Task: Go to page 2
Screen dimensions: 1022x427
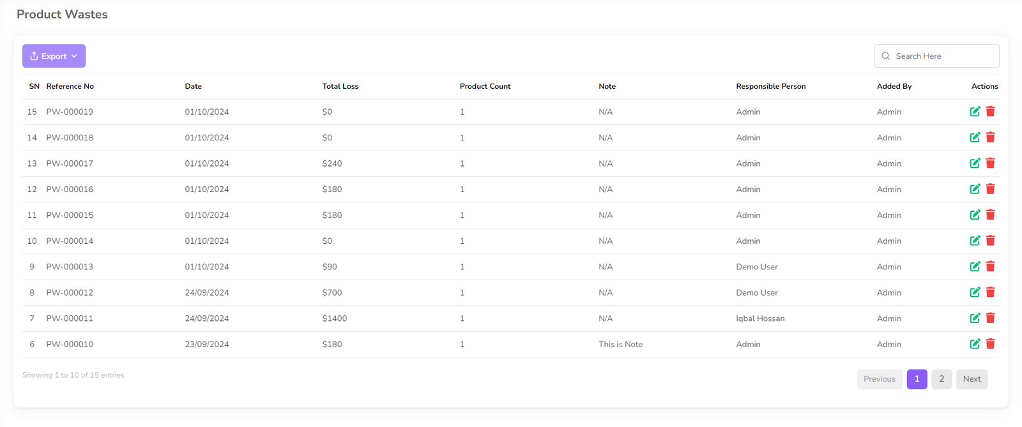Action: tap(942, 379)
